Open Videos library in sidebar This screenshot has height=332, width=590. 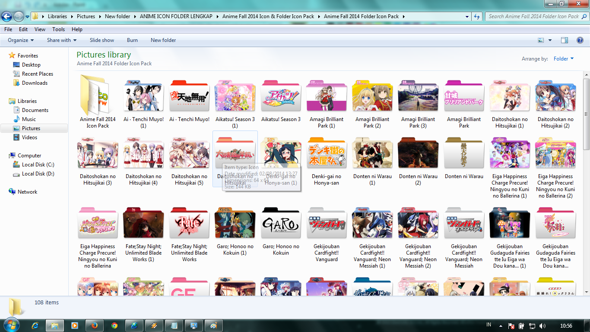(x=30, y=137)
